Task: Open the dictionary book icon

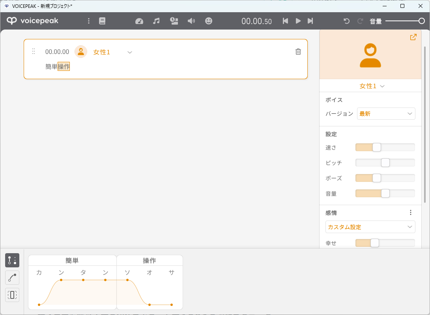Action: tap(102, 21)
